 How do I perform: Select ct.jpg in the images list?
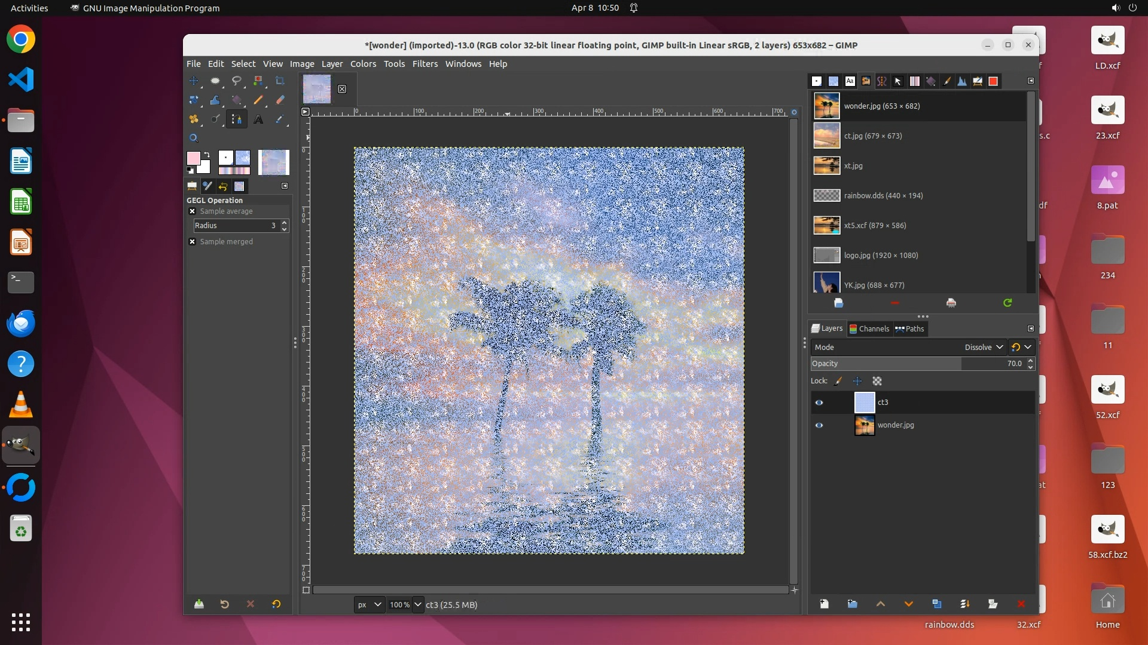pos(873,136)
